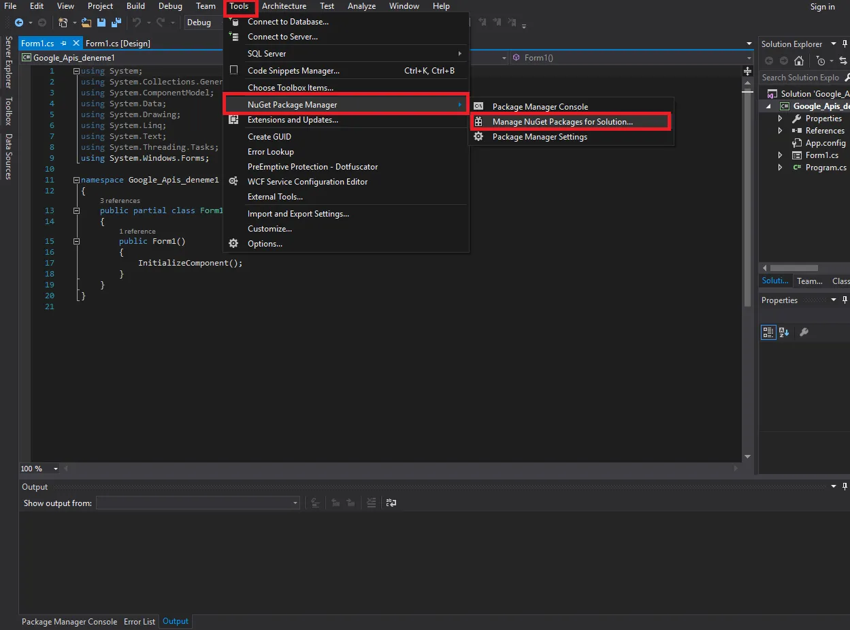Select Package Manager Console in submenu

(571, 107)
